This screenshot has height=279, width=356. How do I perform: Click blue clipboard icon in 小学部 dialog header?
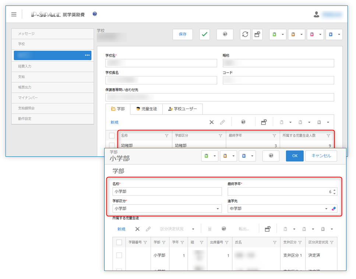pyautogui.click(x=244, y=156)
